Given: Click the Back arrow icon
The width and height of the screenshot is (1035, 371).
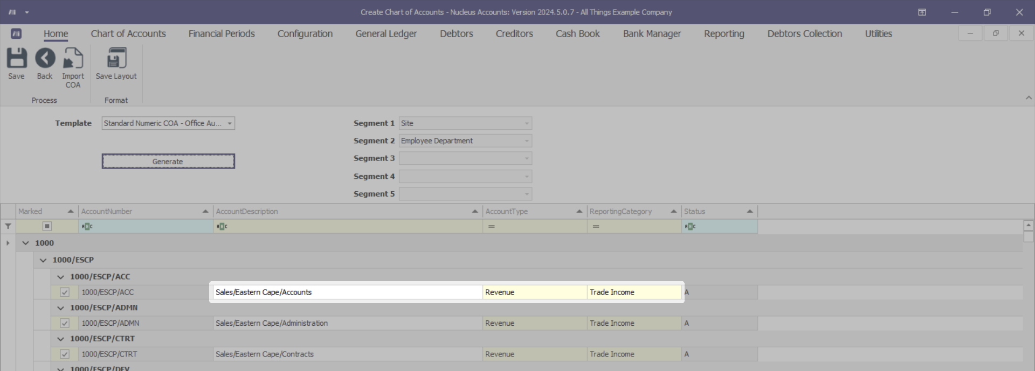Looking at the screenshot, I should tap(45, 58).
